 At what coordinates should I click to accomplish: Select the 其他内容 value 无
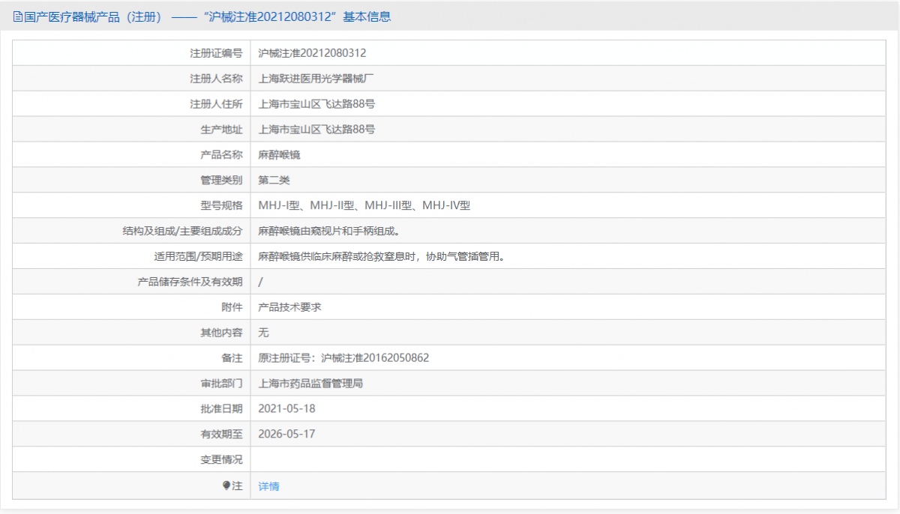click(x=263, y=333)
